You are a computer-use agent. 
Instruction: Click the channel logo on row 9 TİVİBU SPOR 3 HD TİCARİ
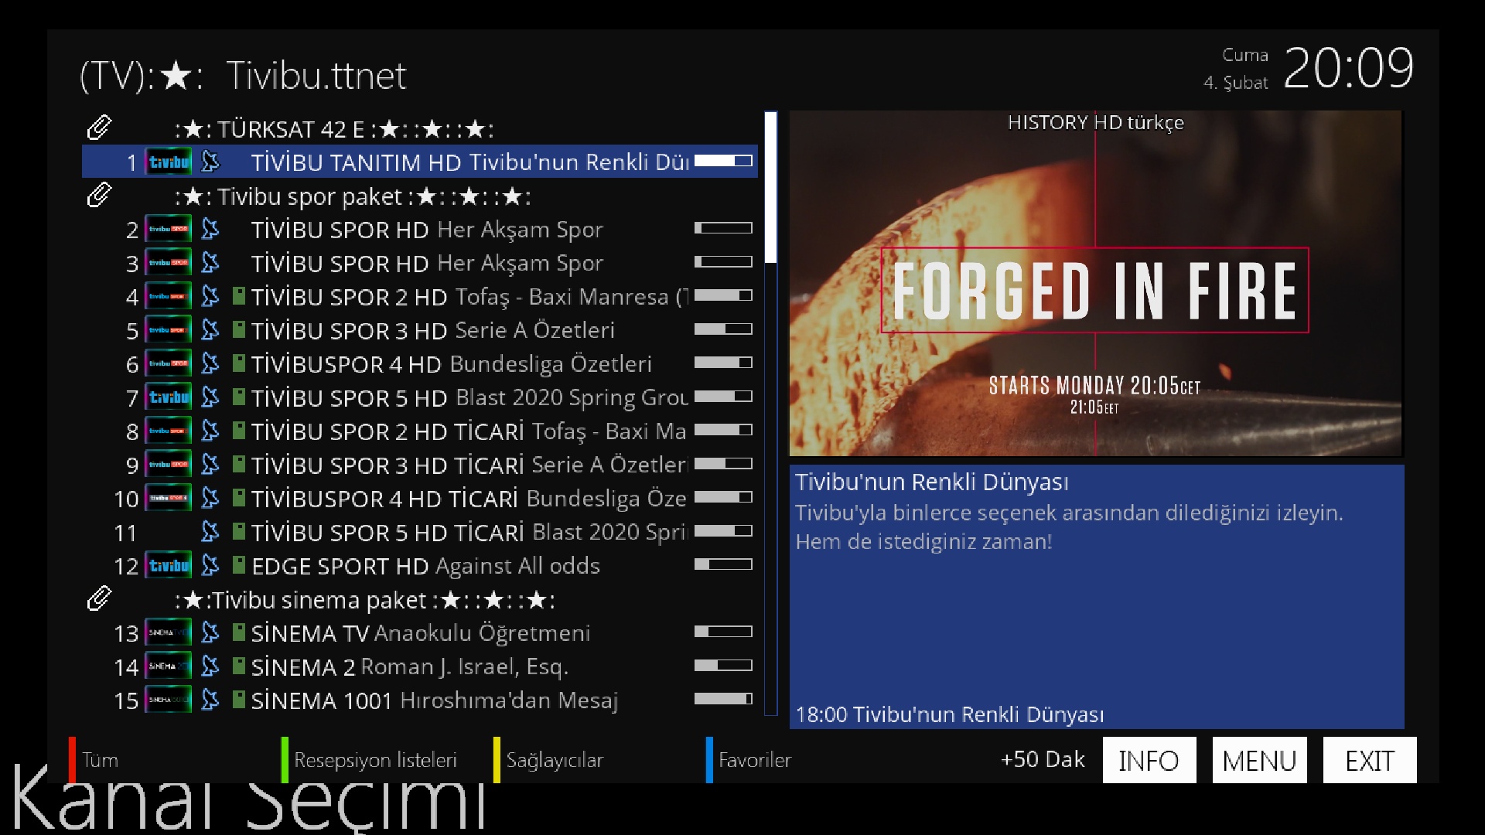169,465
